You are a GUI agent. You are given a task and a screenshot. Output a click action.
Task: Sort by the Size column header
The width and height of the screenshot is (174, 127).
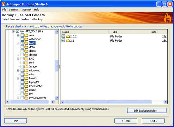[x=146, y=32]
